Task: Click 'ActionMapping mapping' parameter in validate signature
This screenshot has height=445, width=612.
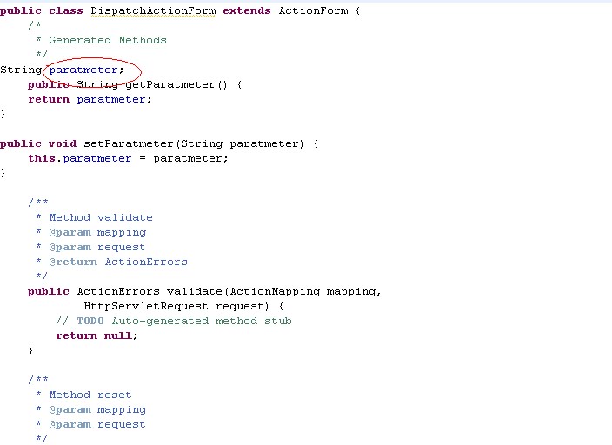Action: coord(303,292)
